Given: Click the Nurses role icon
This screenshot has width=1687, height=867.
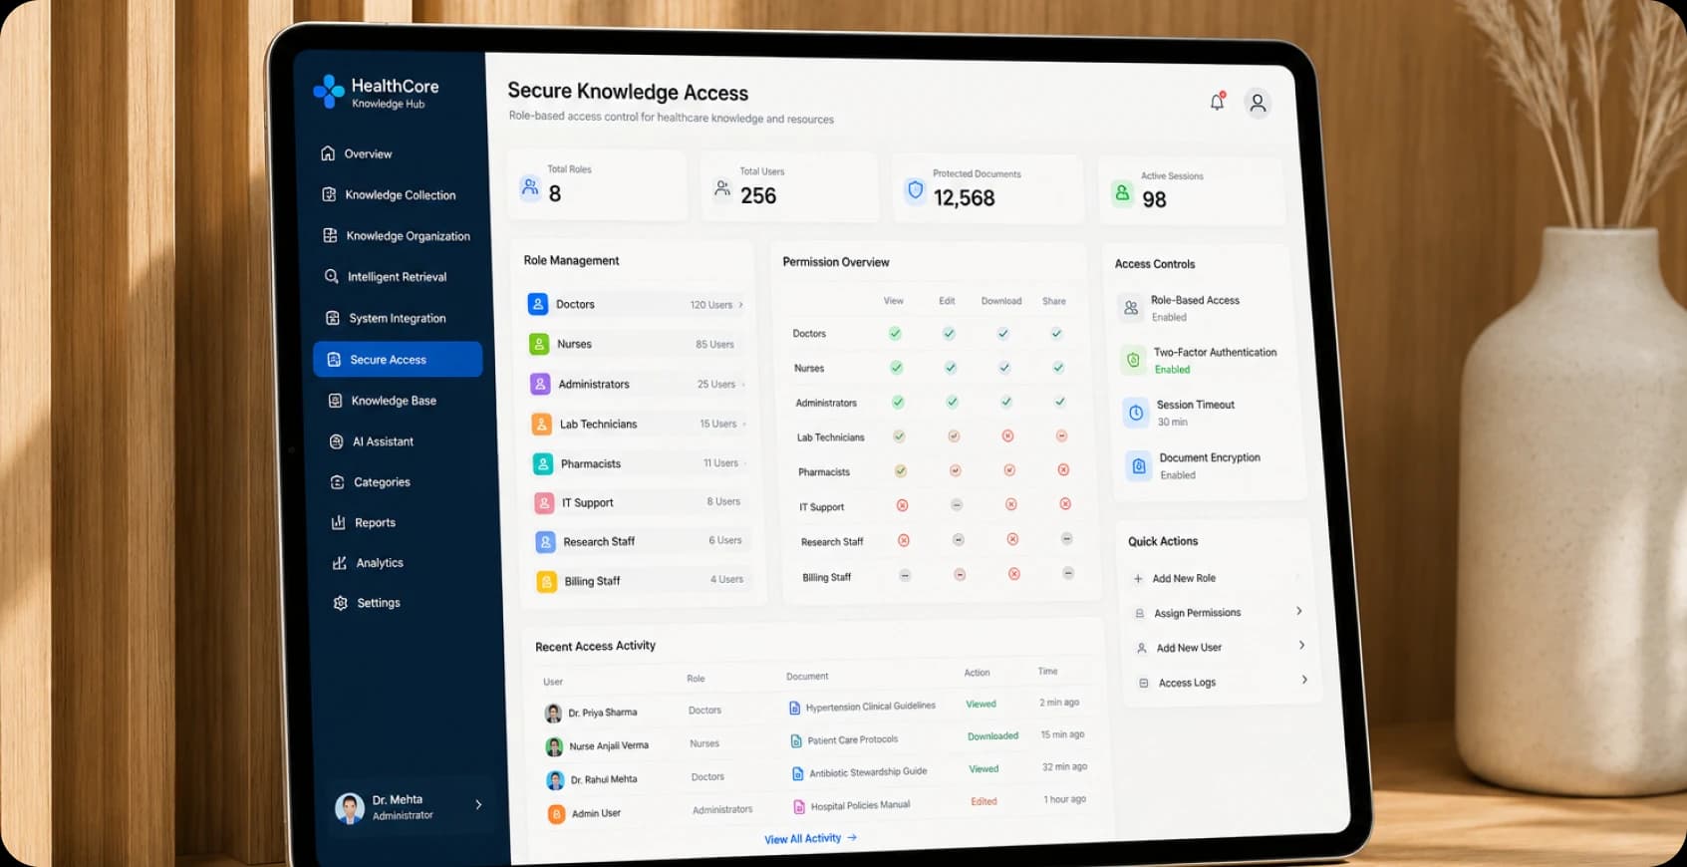Looking at the screenshot, I should point(539,344).
